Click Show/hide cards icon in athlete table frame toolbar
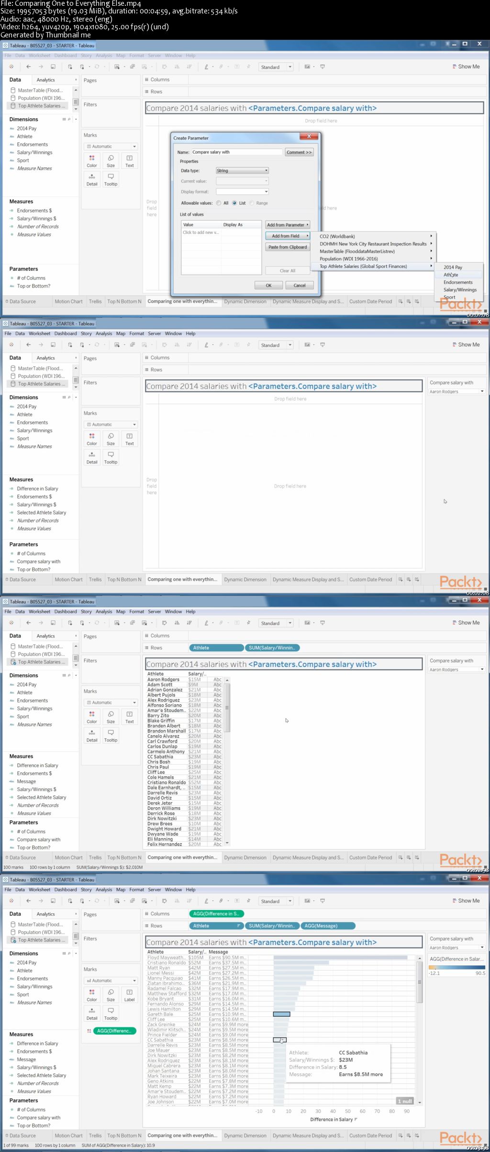Image resolution: width=490 pixels, height=1152 pixels. point(307,623)
